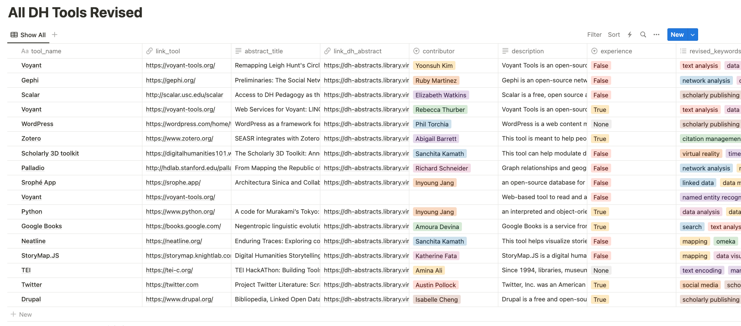Click the add view plus icon
The width and height of the screenshot is (741, 326).
point(55,35)
